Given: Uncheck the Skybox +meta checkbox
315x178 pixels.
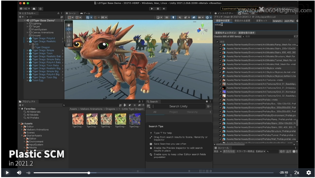Looking at the screenshot, I should point(220,68).
